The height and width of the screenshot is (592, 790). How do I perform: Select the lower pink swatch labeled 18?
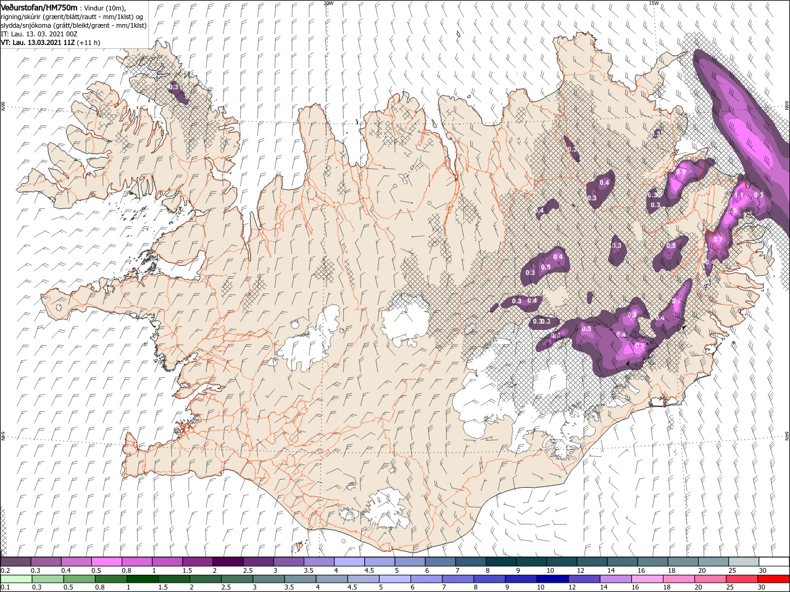(x=680, y=578)
